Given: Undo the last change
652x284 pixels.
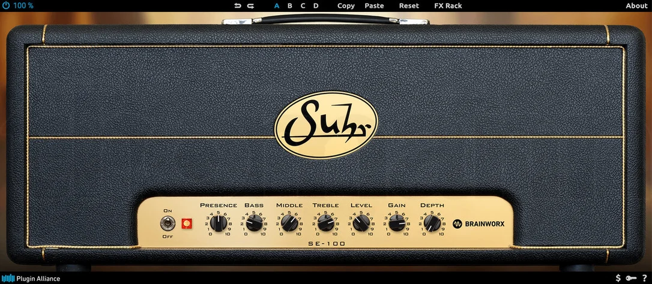Looking at the screenshot, I should [237, 6].
